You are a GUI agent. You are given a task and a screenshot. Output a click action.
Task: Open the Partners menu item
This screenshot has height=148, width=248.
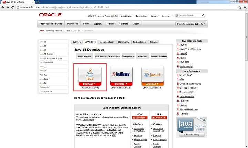click(124, 24)
